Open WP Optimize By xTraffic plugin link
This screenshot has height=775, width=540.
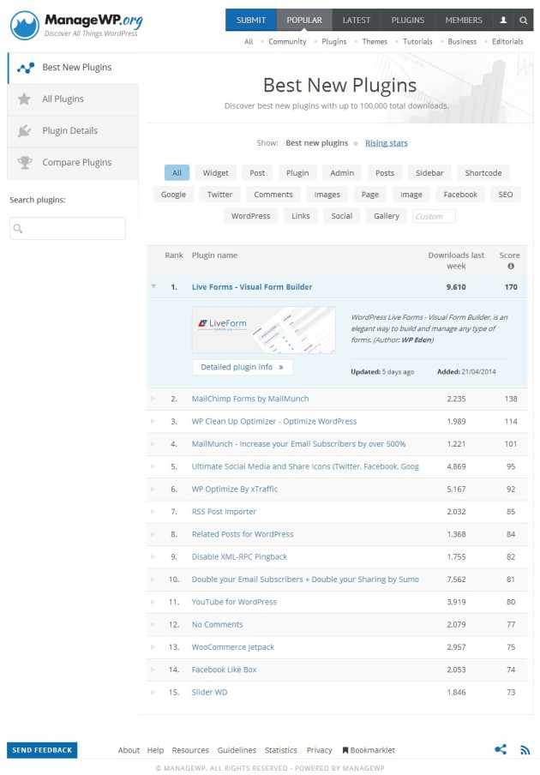click(x=235, y=489)
